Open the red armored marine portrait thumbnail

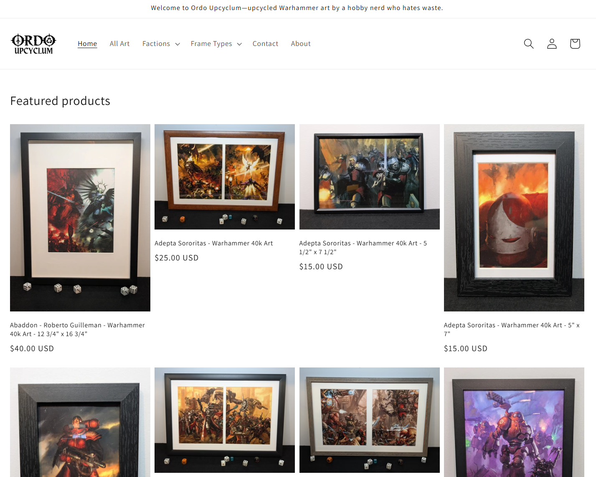pyautogui.click(x=80, y=422)
